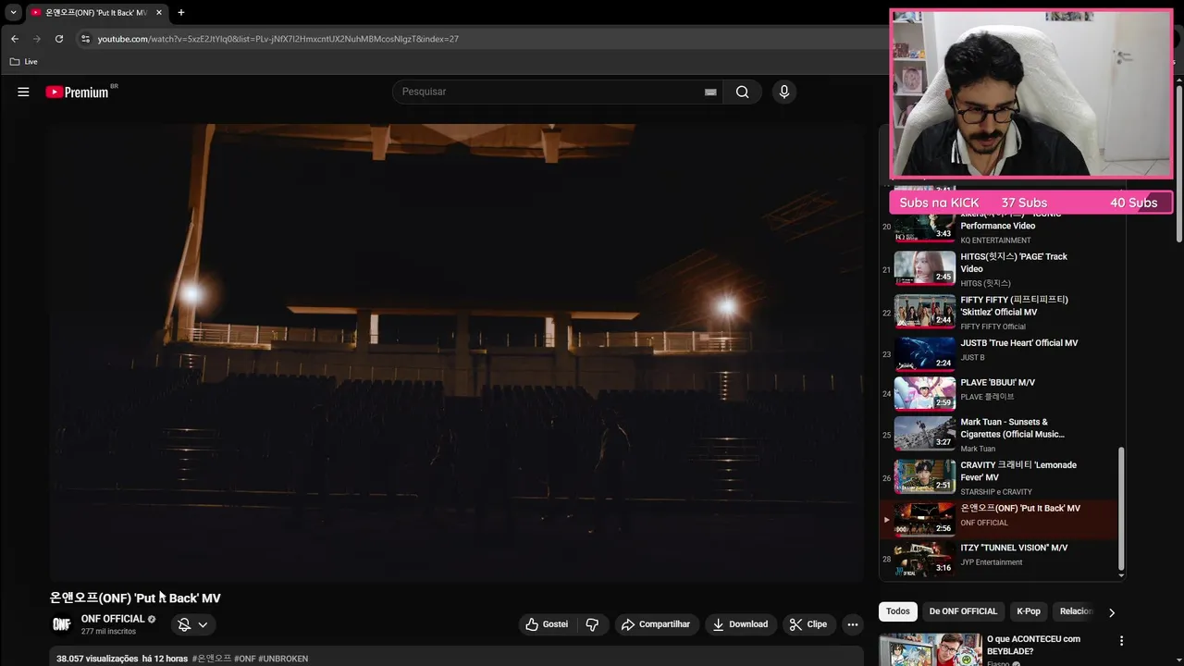Image resolution: width=1184 pixels, height=666 pixels.
Task: Open the on-screen keyboard icon in search
Action: pos(710,92)
